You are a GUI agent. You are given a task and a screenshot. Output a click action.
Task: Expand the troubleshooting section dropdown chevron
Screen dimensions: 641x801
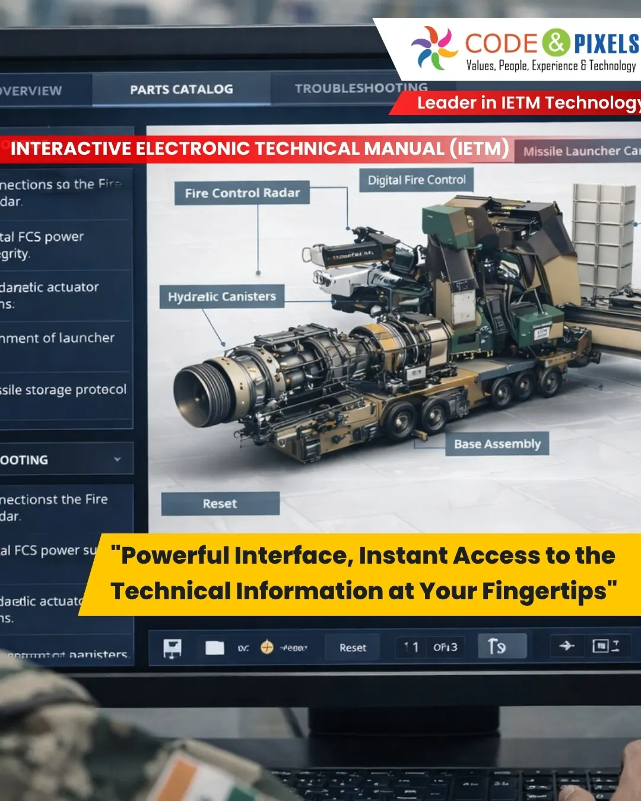[118, 459]
